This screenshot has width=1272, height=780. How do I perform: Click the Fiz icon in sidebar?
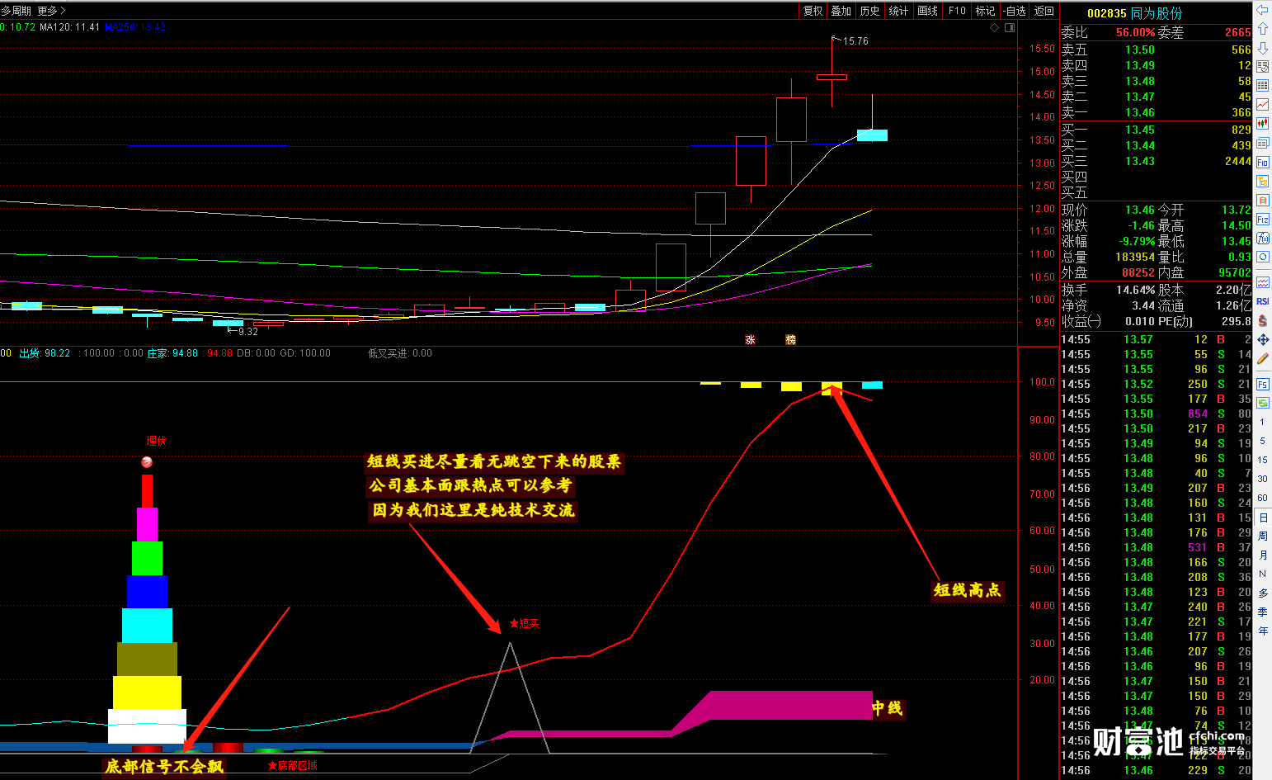[1262, 219]
